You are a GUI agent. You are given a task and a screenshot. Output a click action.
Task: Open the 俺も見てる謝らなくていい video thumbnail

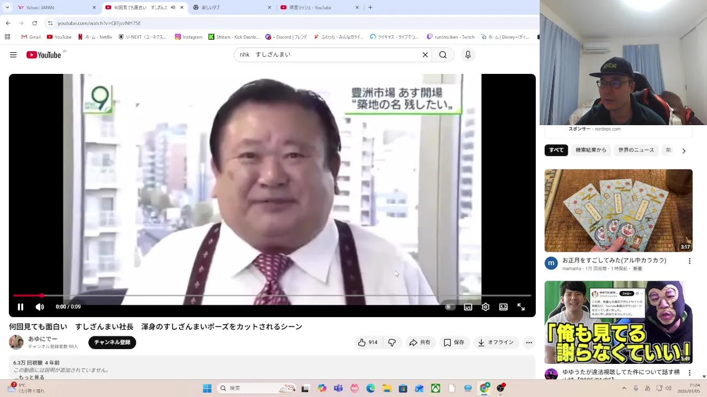[619, 322]
